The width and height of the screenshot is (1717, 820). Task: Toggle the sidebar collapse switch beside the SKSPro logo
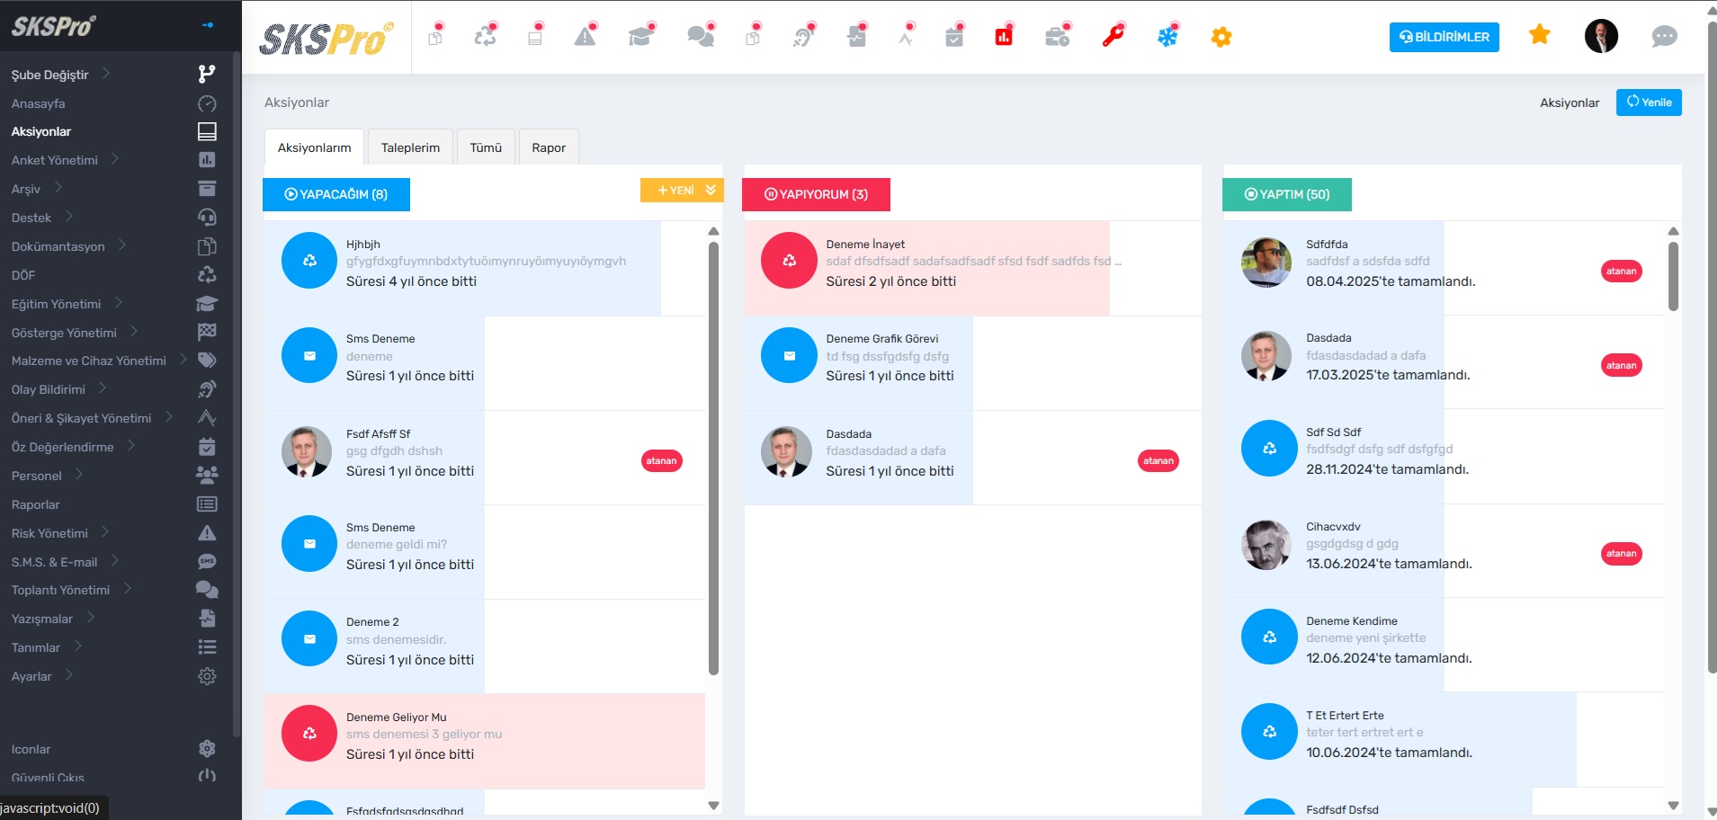(208, 25)
